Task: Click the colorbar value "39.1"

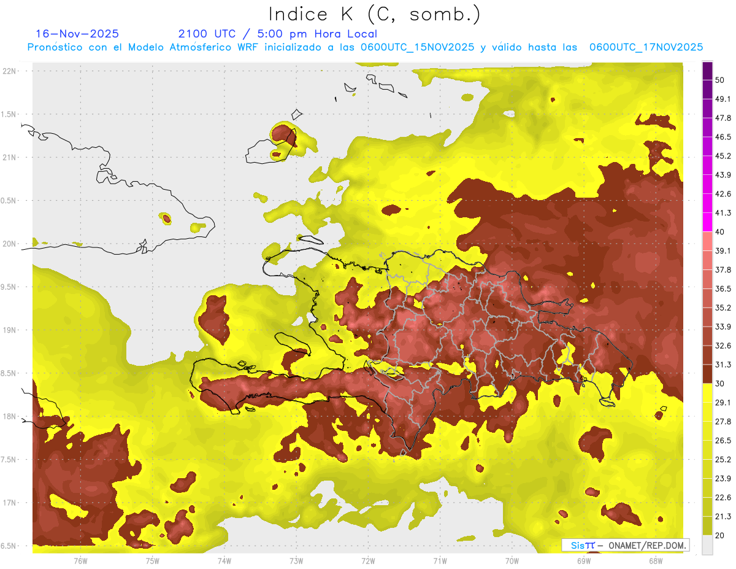Action: 723,250
